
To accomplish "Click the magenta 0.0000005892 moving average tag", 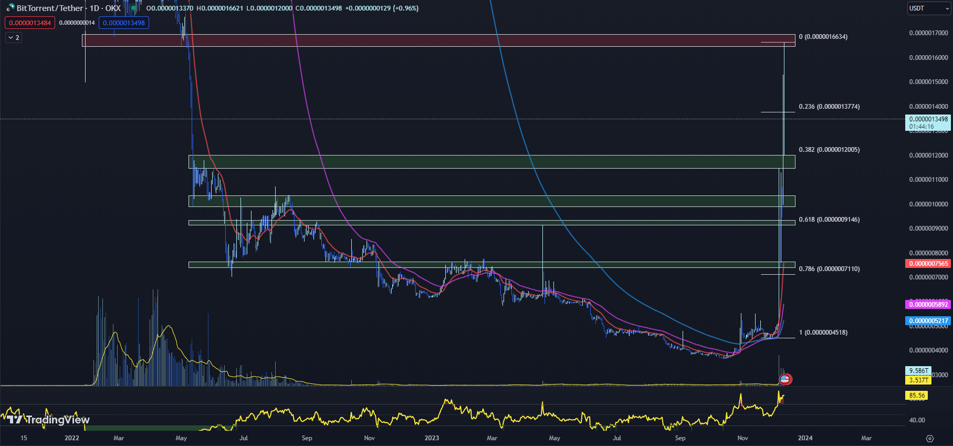I will [x=928, y=305].
